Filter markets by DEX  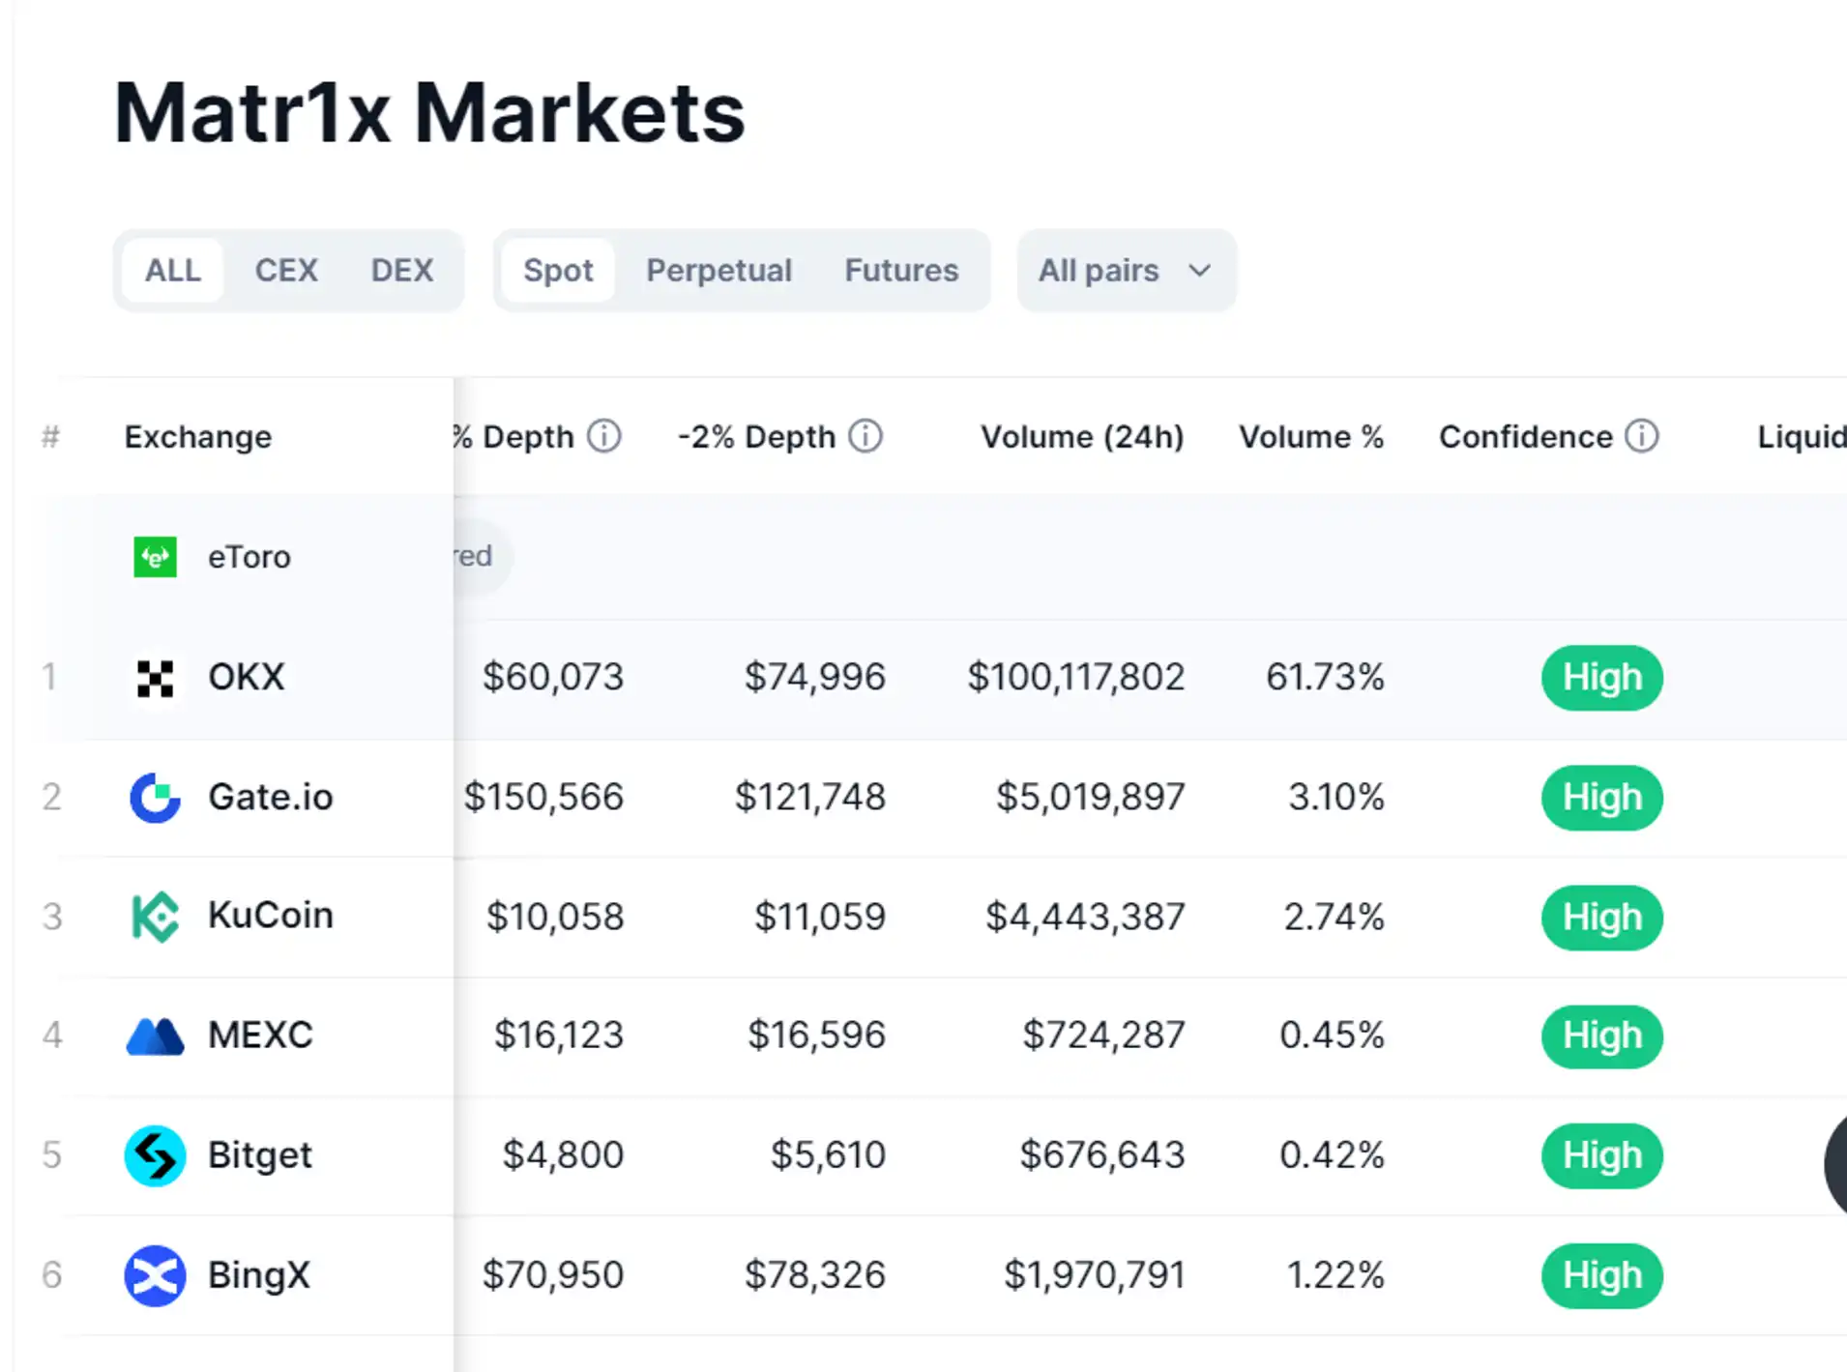(402, 271)
